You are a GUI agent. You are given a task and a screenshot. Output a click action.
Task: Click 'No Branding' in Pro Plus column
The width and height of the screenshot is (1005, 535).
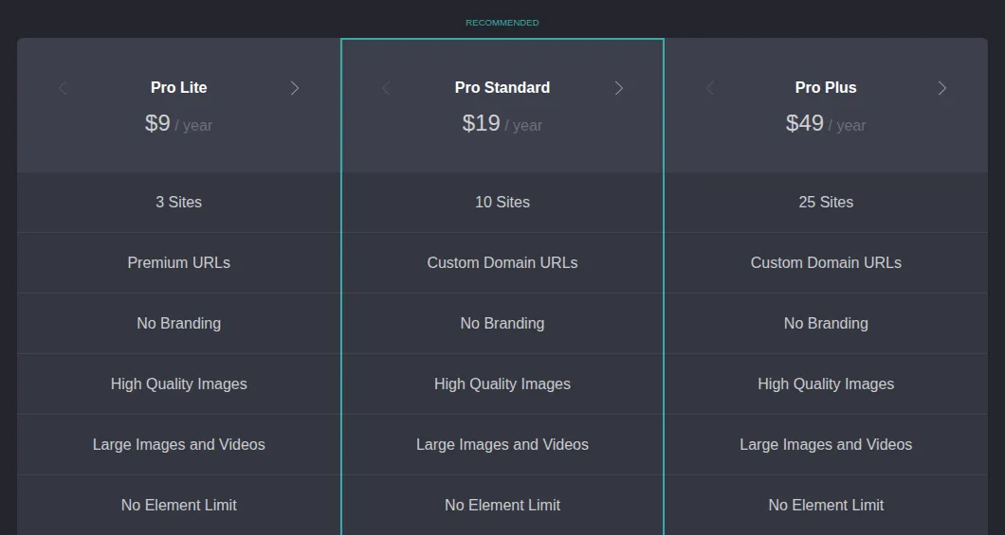826,324
